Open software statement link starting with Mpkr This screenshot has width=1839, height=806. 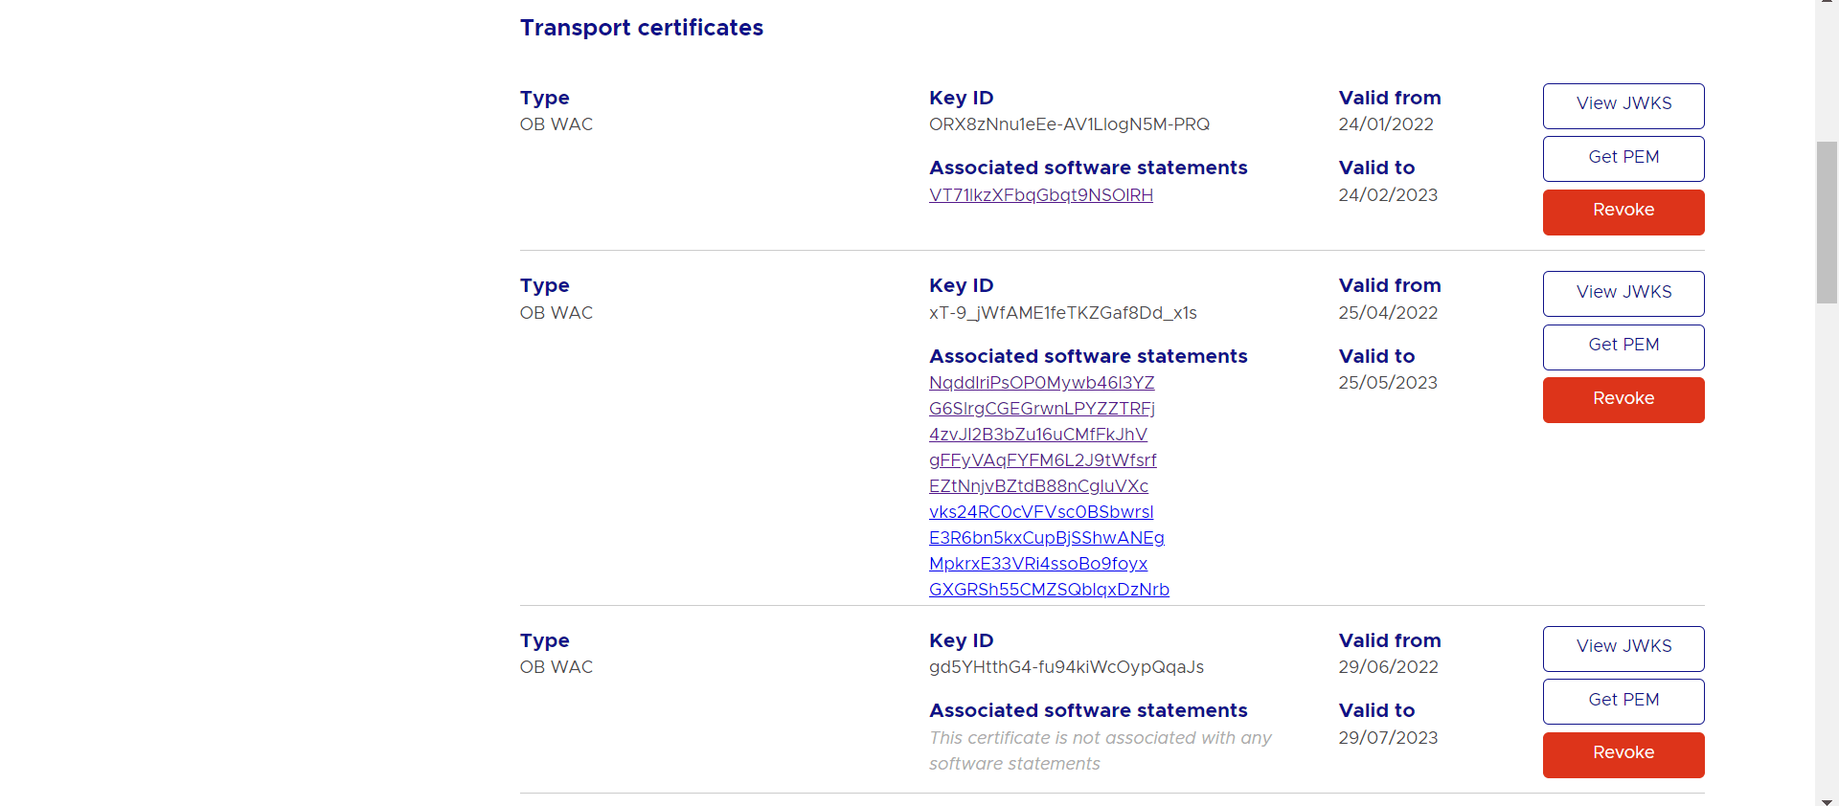pos(1037,564)
